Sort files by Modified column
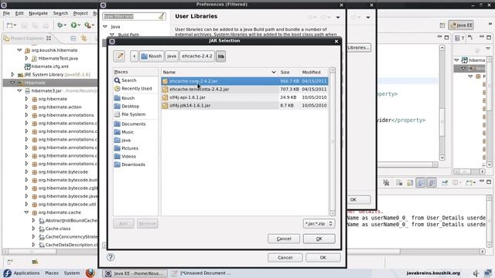 314,72
